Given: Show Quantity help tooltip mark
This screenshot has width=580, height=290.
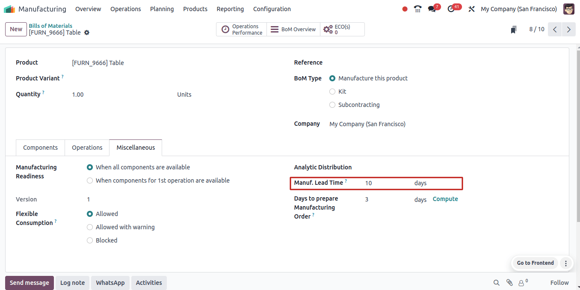Looking at the screenshot, I should (43, 93).
